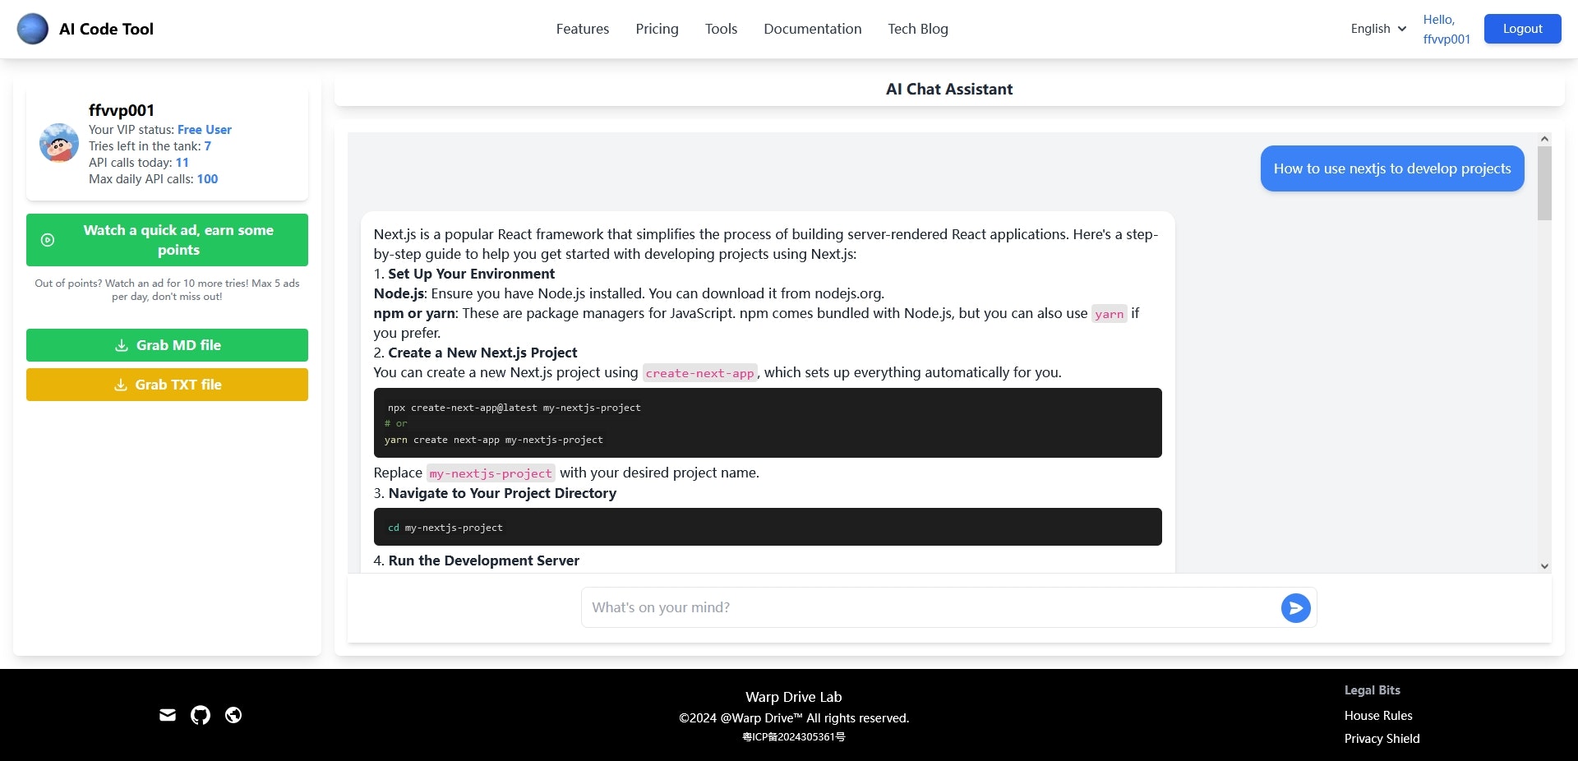Click the Grab TXT file button
Viewport: 1578px width, 761px height.
coord(167,385)
